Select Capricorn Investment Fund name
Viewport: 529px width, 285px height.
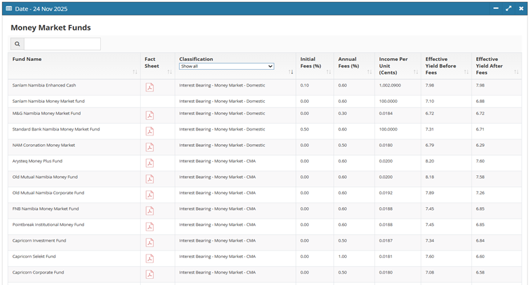[x=39, y=240]
